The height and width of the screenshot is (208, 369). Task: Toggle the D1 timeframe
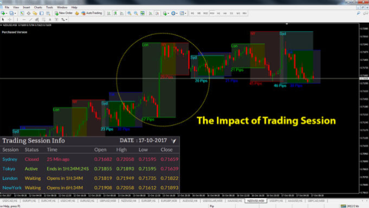tap(232, 14)
